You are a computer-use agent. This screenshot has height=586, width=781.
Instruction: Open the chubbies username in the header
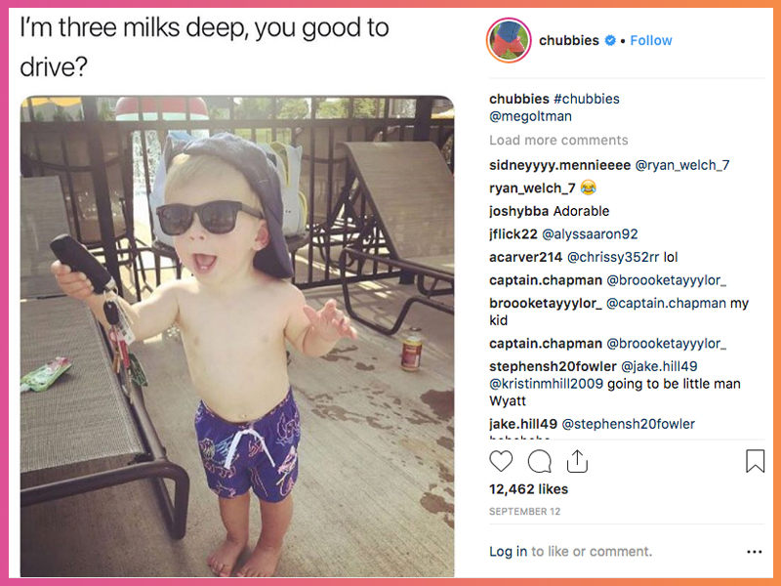[x=569, y=40]
